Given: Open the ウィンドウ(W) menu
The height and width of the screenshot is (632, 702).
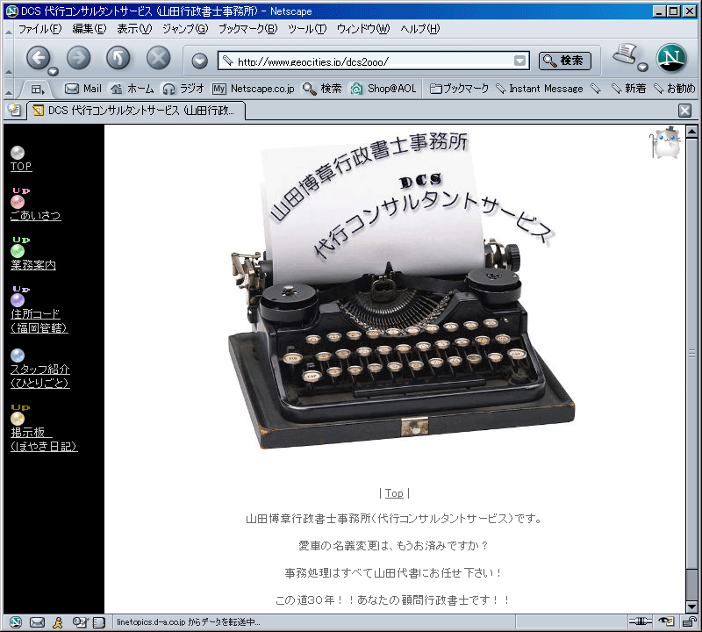Looking at the screenshot, I should [x=363, y=29].
